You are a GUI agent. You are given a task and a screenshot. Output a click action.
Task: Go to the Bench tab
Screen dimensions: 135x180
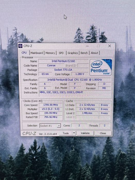click(x=84, y=53)
